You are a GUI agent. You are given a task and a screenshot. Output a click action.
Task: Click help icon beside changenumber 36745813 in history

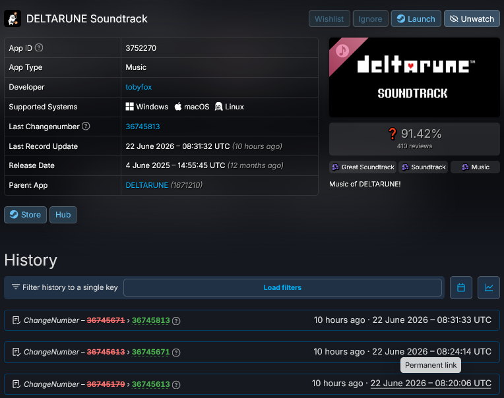(x=176, y=321)
